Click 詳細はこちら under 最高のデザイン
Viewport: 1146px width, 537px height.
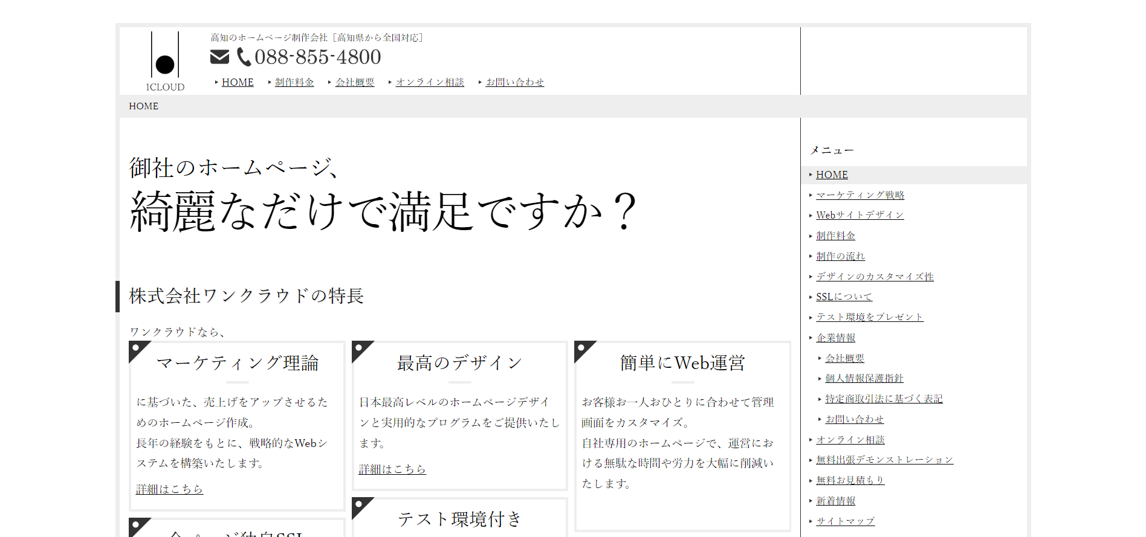(392, 469)
